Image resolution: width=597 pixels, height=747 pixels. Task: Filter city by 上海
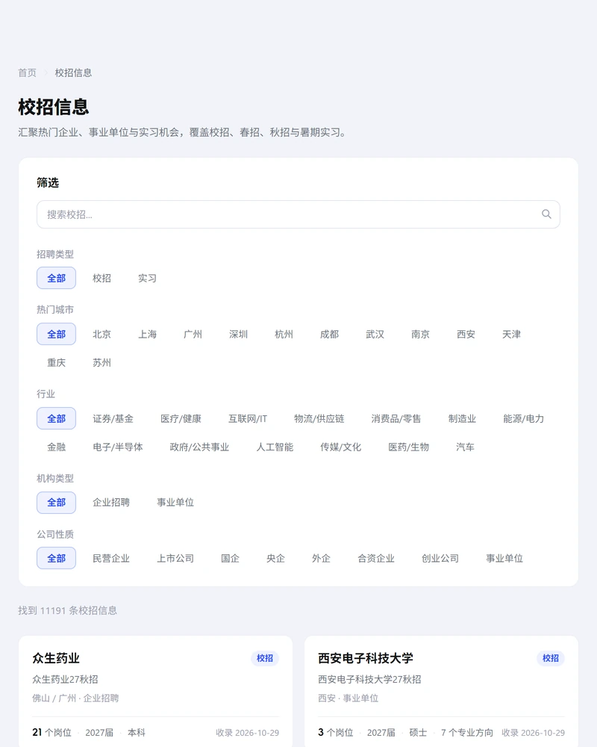[x=147, y=335]
